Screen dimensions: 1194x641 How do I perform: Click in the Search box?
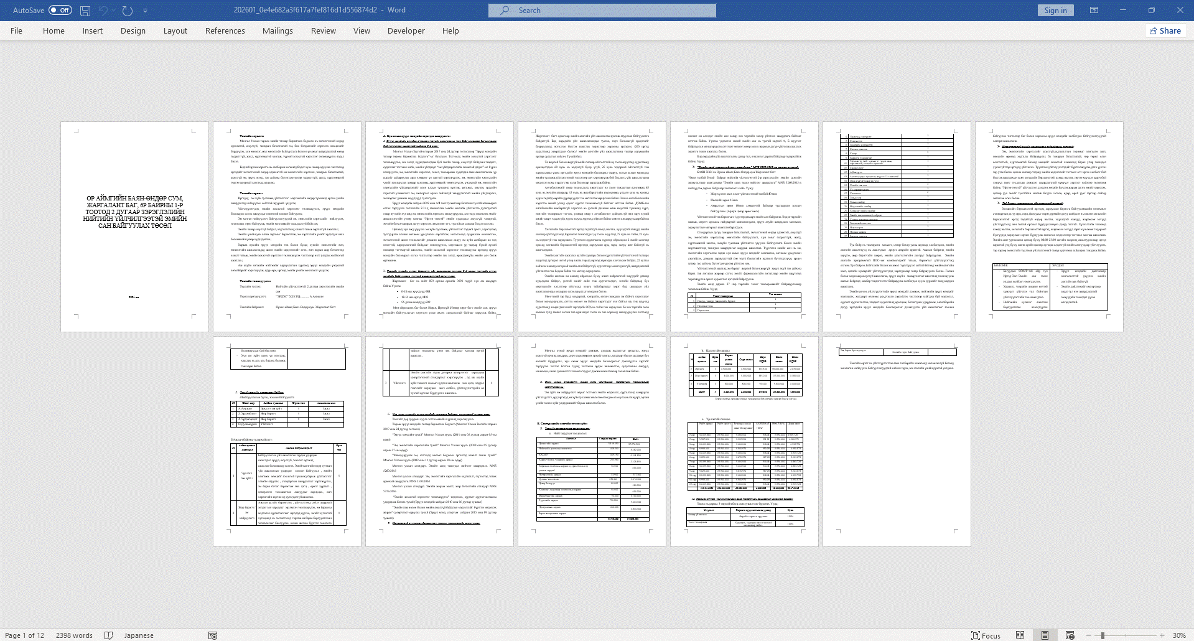pos(602,11)
